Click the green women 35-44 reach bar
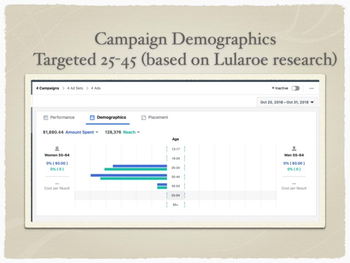 [x=134, y=179]
